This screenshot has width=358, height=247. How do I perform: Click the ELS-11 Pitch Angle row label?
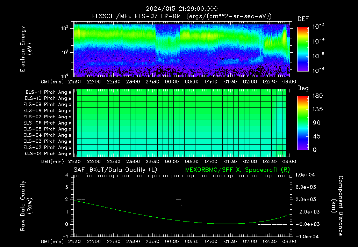(48, 92)
